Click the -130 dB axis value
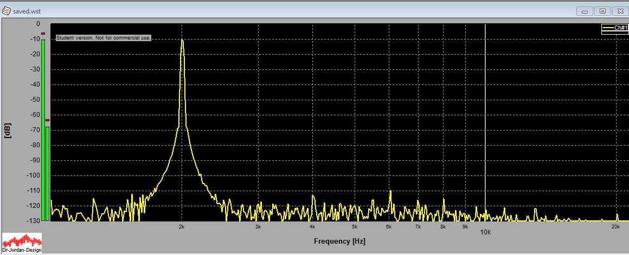This screenshot has width=629, height=255. tap(33, 220)
